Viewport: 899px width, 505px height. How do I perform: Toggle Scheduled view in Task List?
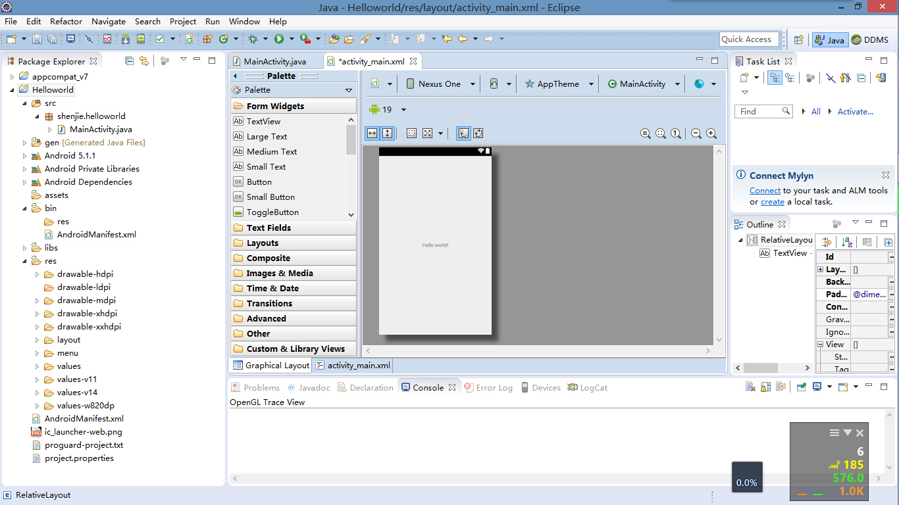790,78
